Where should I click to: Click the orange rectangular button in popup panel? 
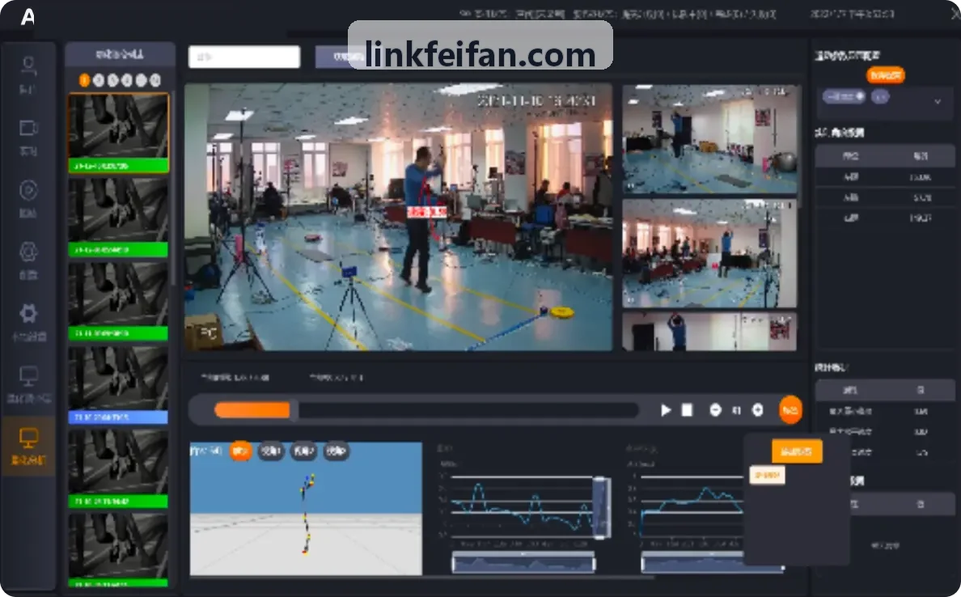coord(796,451)
